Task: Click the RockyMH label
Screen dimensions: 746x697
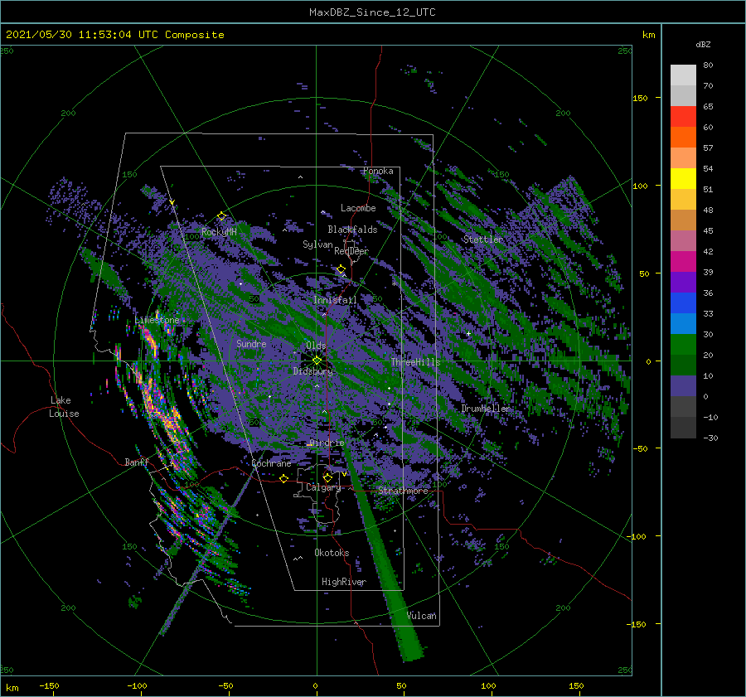Action: tap(219, 232)
